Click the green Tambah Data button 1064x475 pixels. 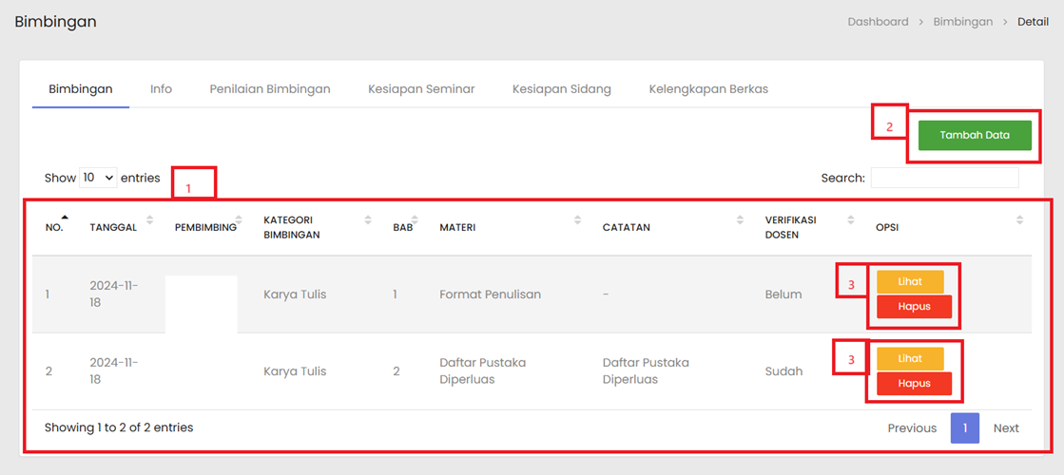975,135
